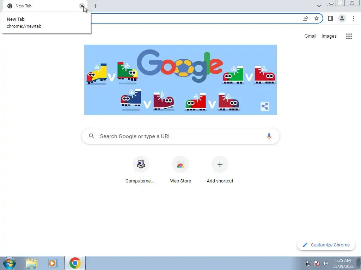The height and width of the screenshot is (270, 361).
Task: Open a new tab with plus button
Action: click(x=95, y=6)
